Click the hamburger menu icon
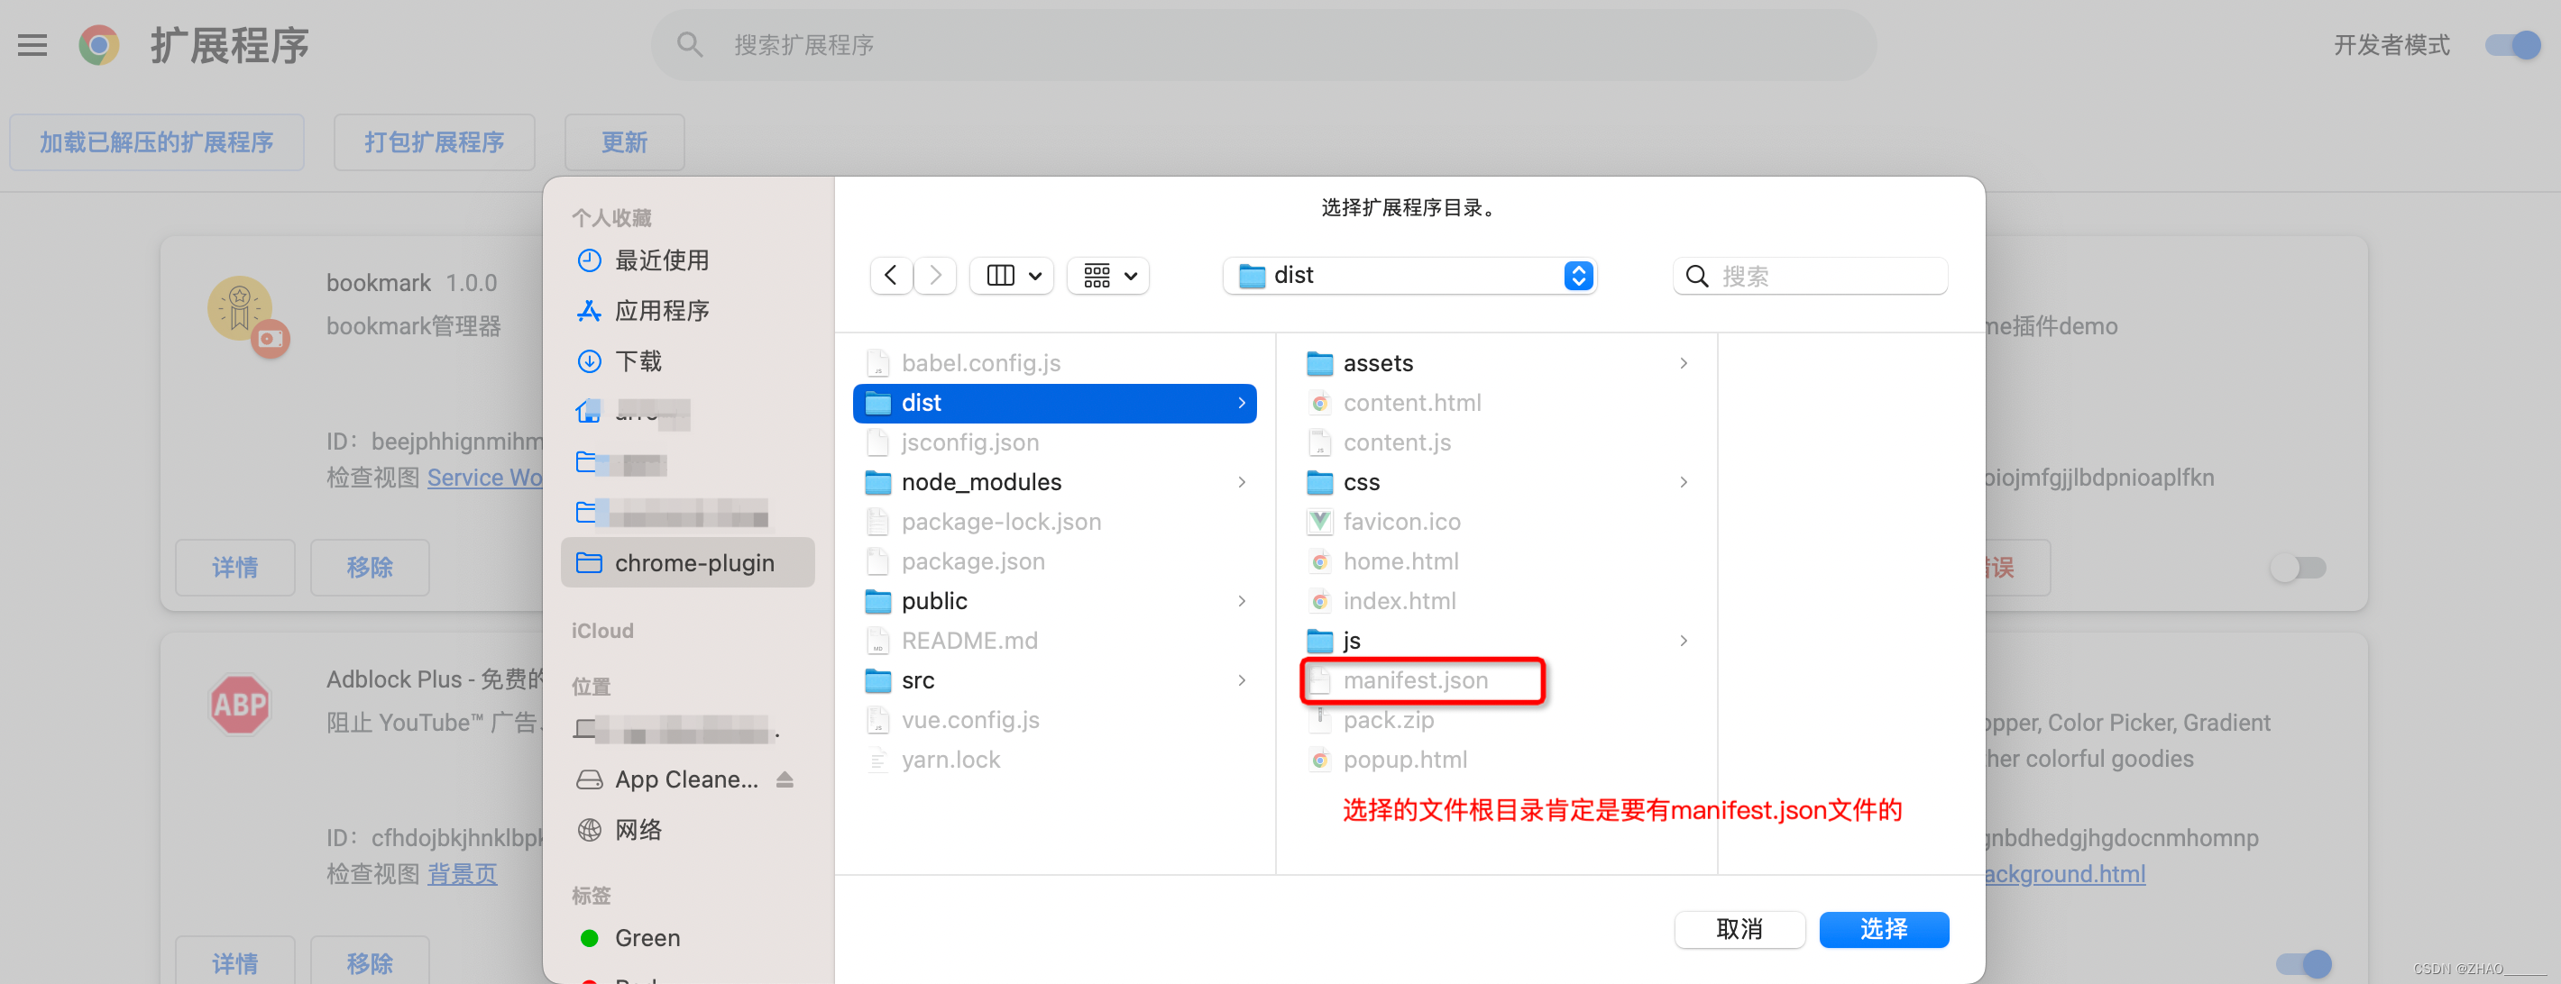2561x984 pixels. (x=32, y=45)
